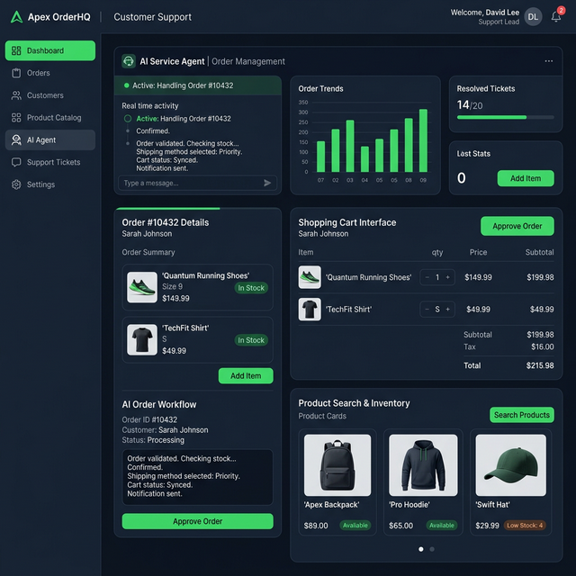
Task: Send message with the paper plane icon
Action: click(267, 183)
